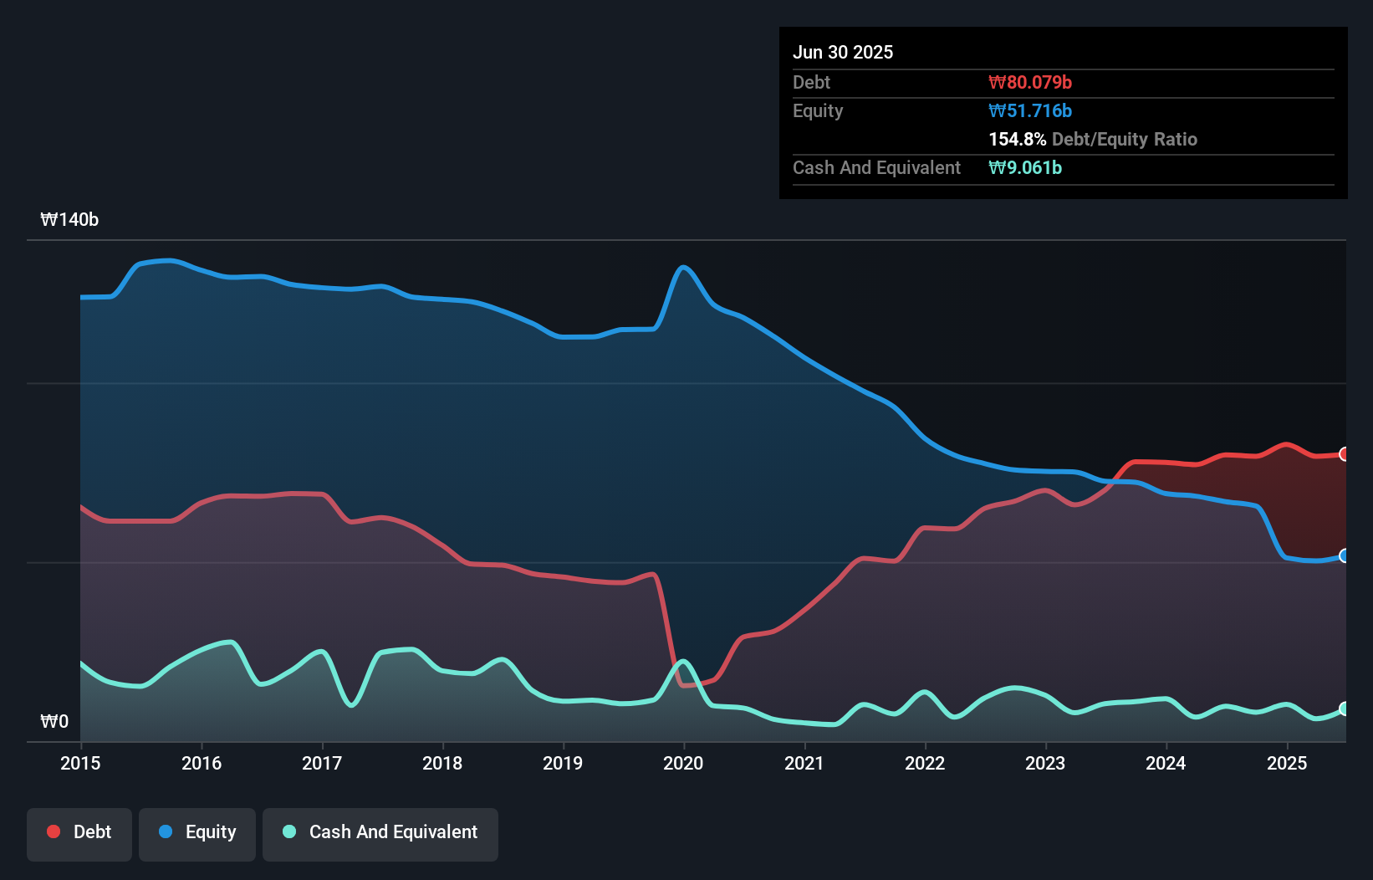Toggle the Equity series visibility

click(197, 832)
